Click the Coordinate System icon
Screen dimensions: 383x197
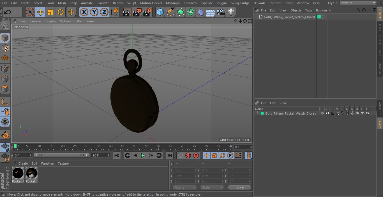click(x=115, y=12)
